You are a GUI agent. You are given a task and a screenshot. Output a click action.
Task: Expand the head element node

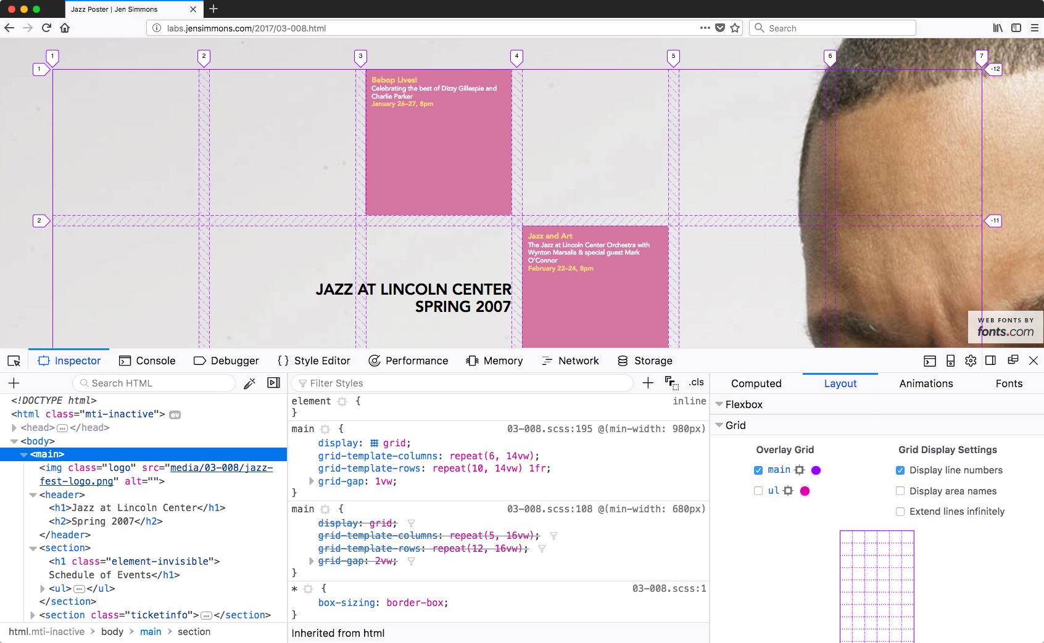14,428
